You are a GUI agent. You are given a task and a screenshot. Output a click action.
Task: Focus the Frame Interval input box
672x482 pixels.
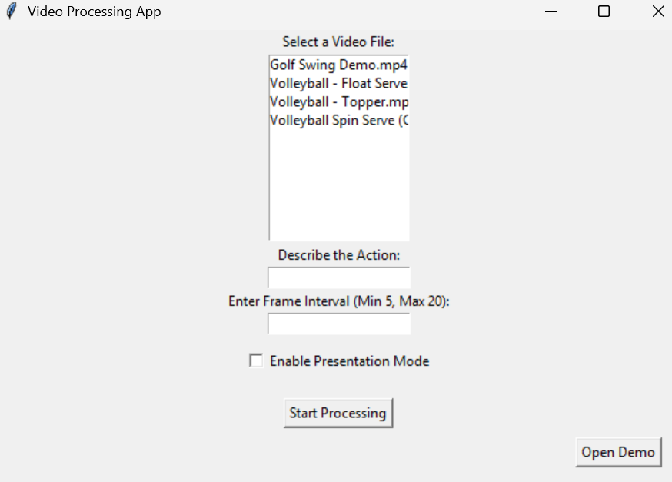tap(338, 324)
